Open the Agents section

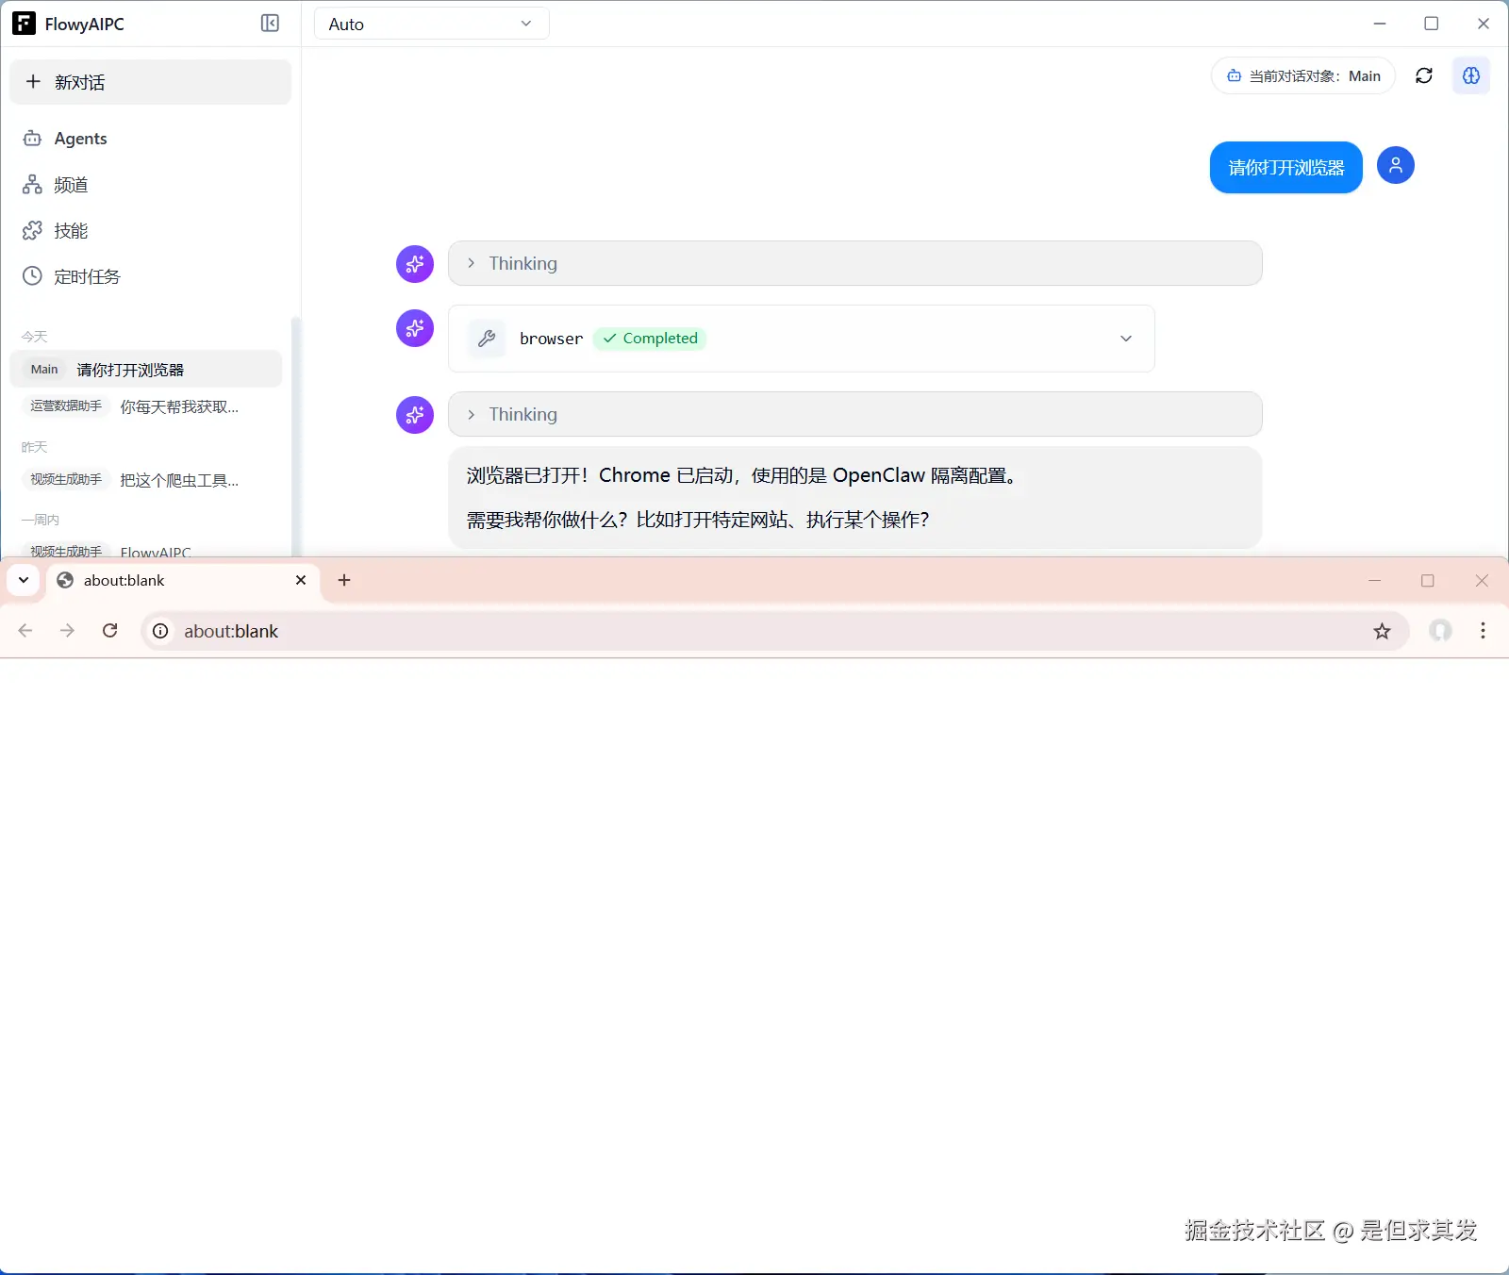click(x=151, y=139)
